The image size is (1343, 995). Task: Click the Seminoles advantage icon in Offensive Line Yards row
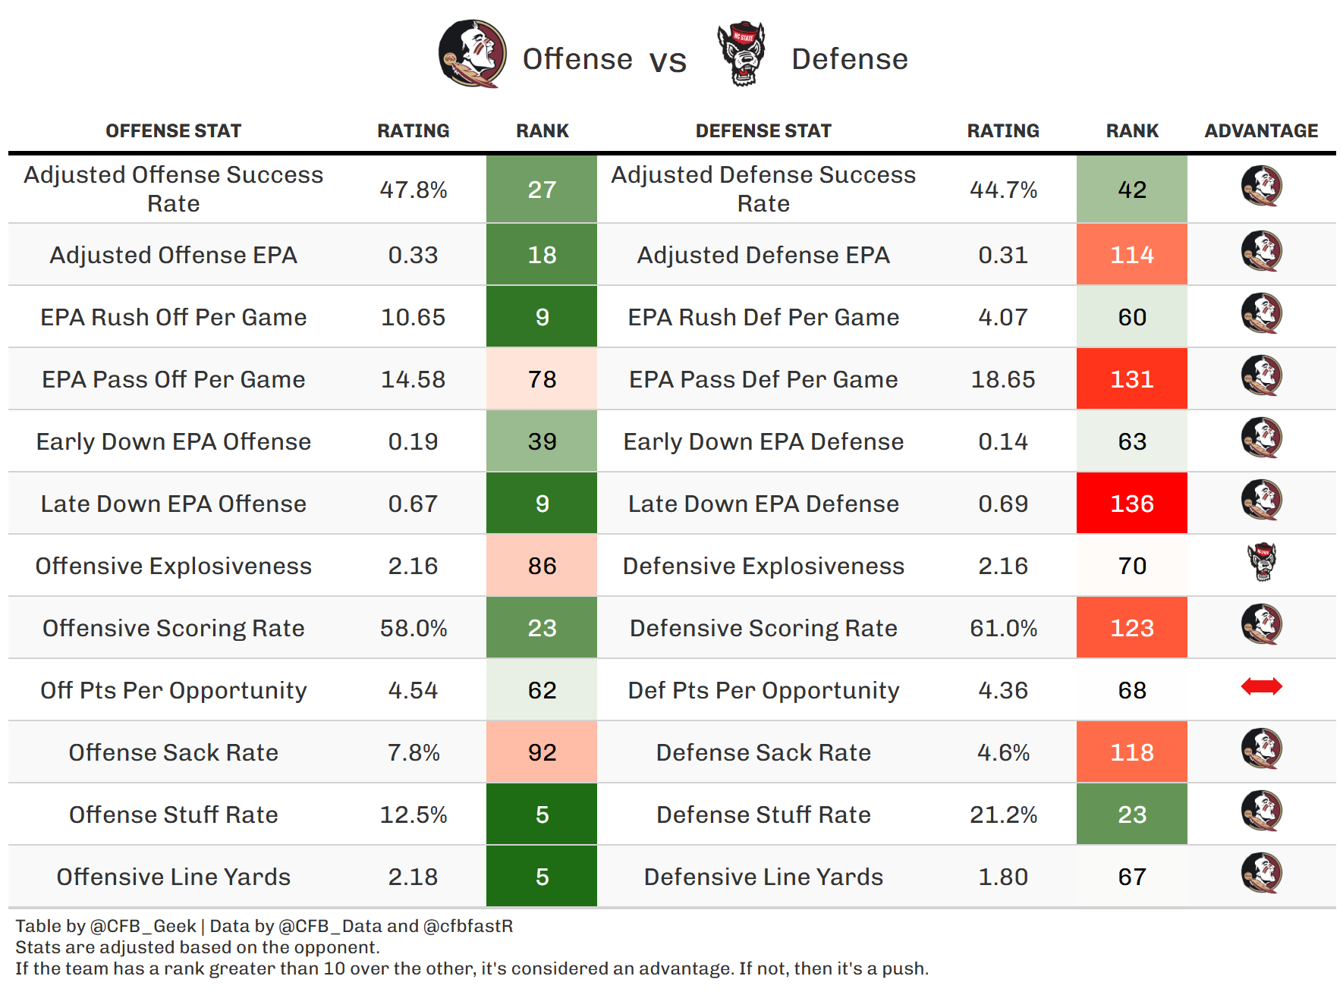coord(1261,874)
